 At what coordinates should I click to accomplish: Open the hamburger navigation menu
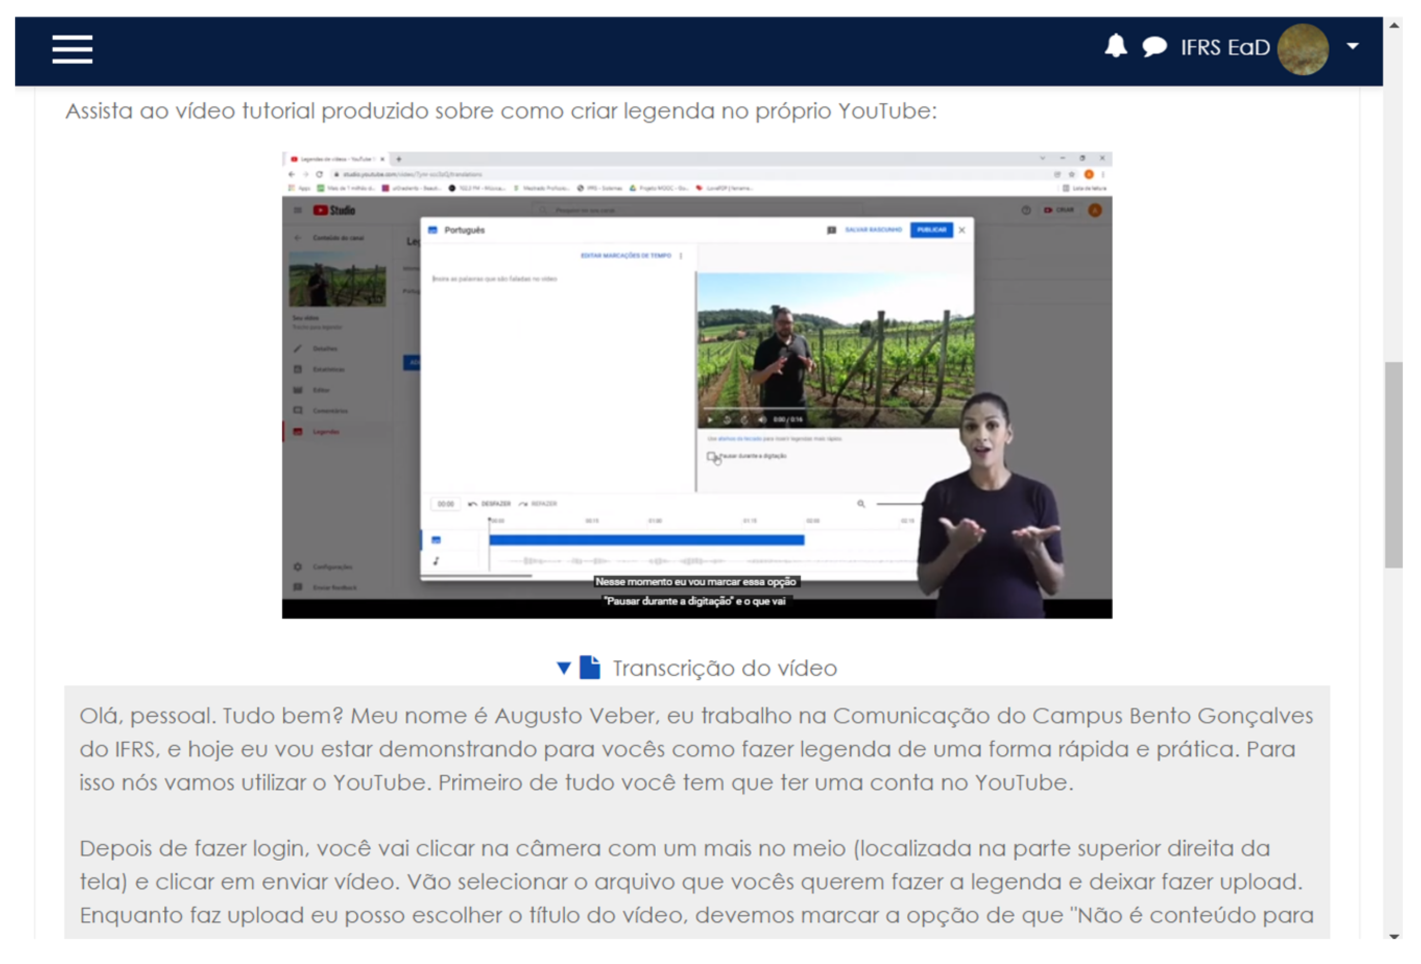tap(72, 49)
